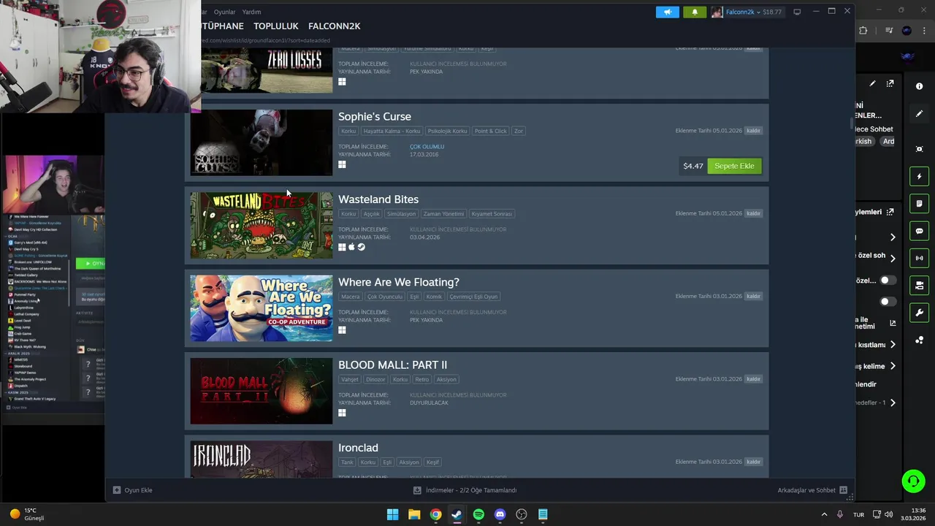
Task: Open Steam notifications bell
Action: tap(695, 12)
